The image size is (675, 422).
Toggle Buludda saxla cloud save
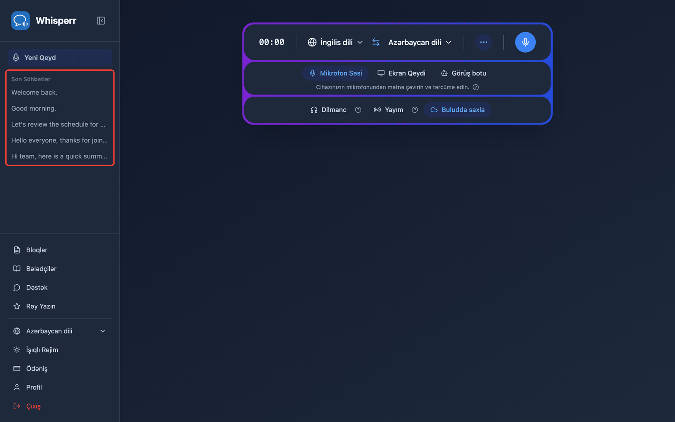pos(457,110)
